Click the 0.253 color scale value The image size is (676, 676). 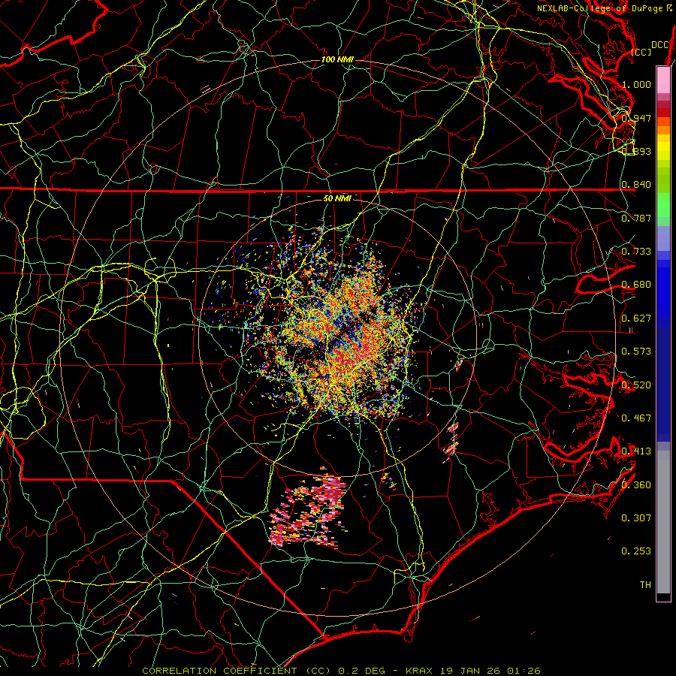tap(636, 551)
